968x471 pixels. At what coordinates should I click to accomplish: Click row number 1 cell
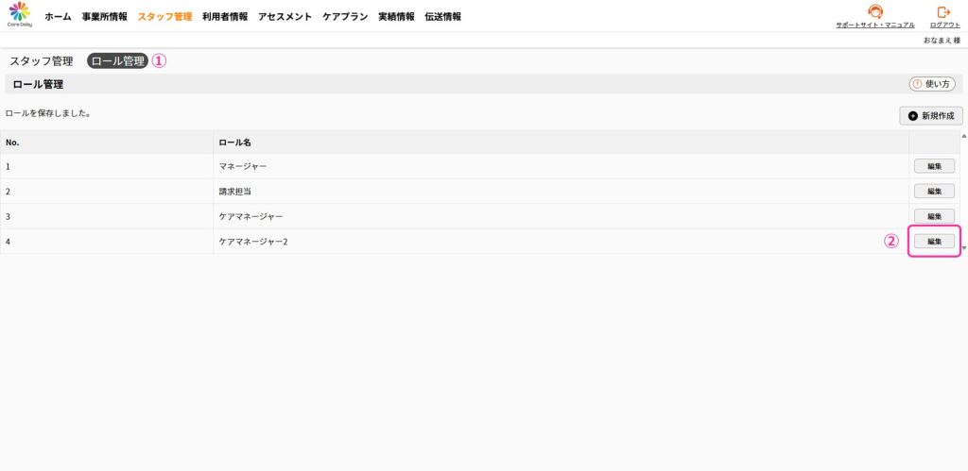[x=107, y=166]
